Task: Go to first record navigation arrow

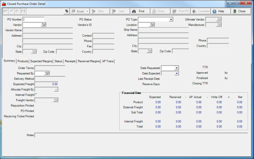Action: click(x=6, y=11)
